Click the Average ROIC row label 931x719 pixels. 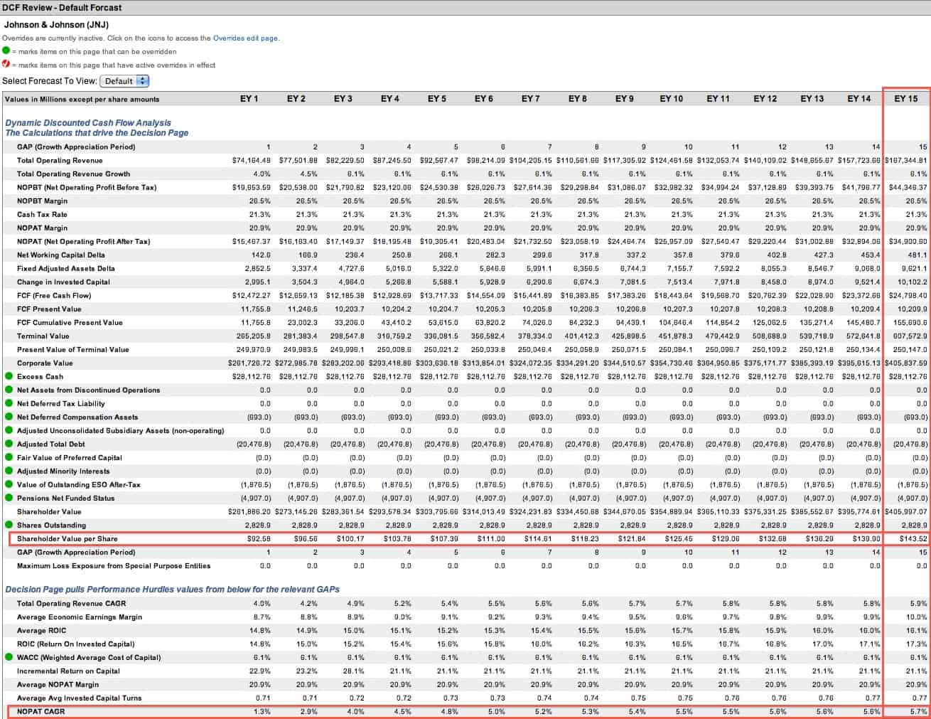(x=43, y=630)
